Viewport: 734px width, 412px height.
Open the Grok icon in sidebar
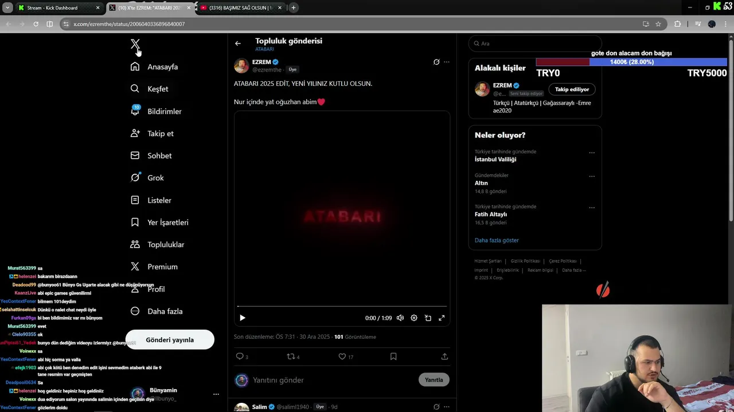[135, 177]
